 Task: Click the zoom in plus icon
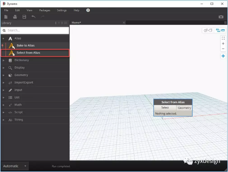[223, 43]
